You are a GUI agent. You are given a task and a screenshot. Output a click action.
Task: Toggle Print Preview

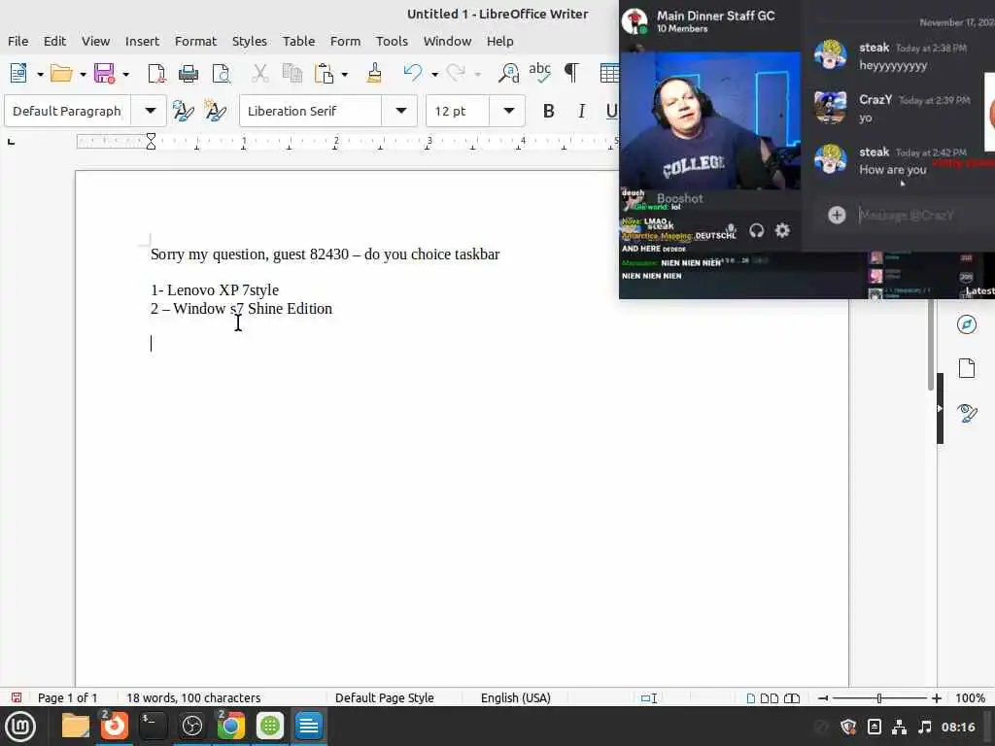pos(222,74)
